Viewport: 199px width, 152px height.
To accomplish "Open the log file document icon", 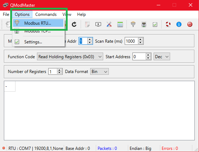I will click(87, 24).
